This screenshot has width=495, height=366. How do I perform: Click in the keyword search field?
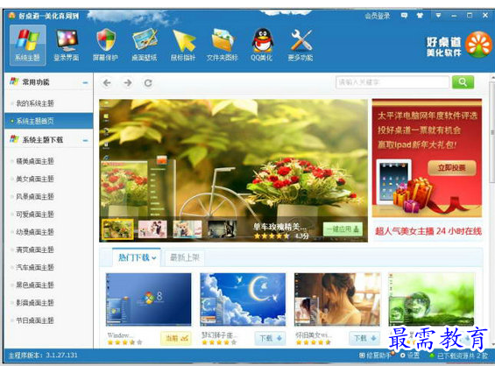click(x=392, y=82)
